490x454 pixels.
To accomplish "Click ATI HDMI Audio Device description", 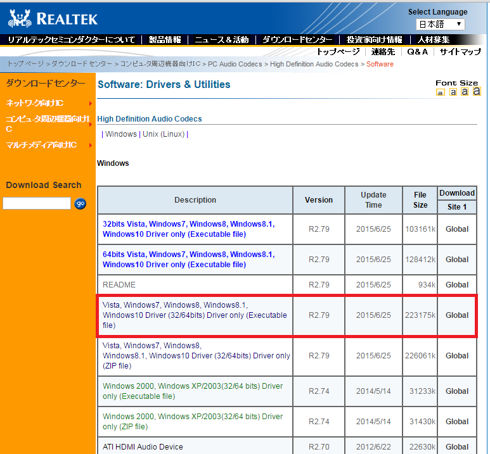I will pyautogui.click(x=143, y=447).
